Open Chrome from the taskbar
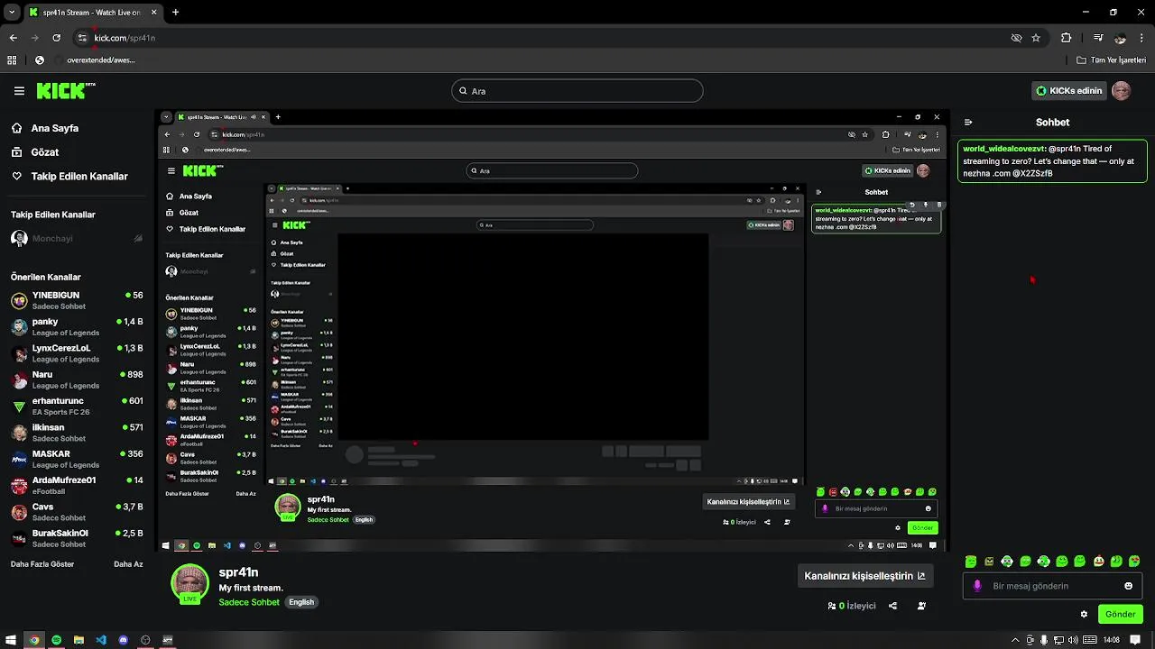The image size is (1155, 649). pos(34,640)
